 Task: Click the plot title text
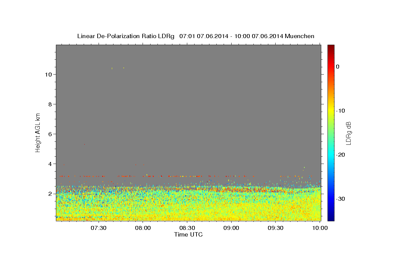196,36
